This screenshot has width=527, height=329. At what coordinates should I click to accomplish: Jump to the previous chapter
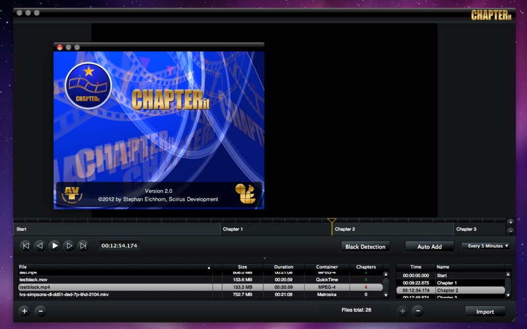[x=26, y=245]
